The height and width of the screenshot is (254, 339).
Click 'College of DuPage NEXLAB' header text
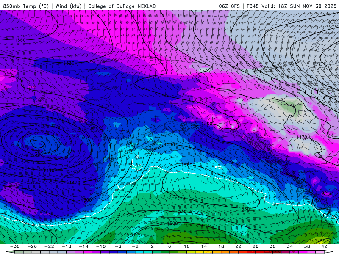coord(122,6)
